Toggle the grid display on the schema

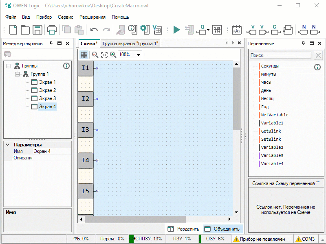84,54
